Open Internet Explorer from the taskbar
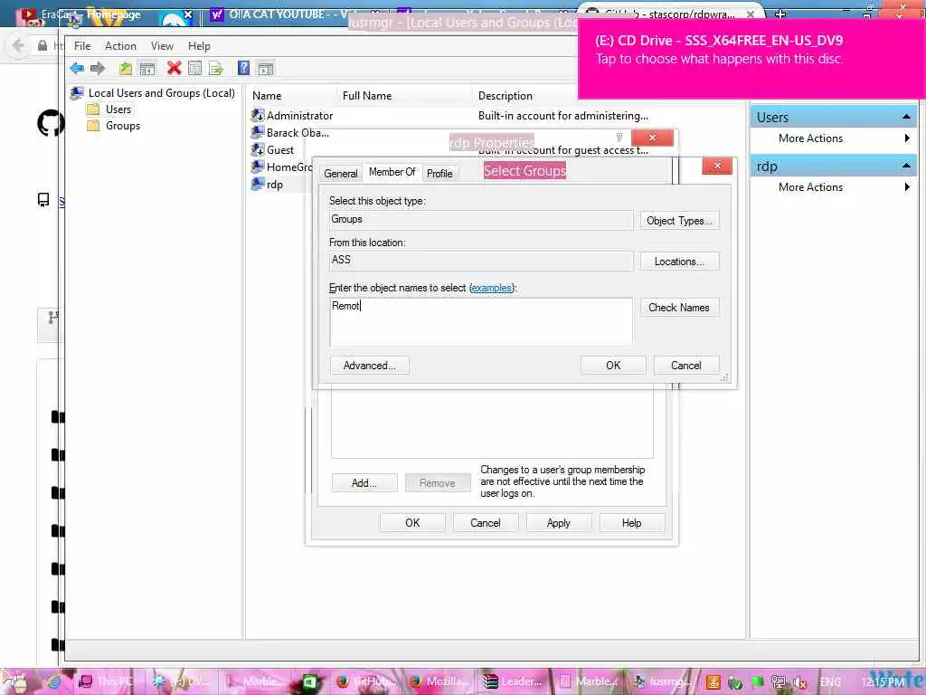The image size is (926, 695). tap(53, 682)
